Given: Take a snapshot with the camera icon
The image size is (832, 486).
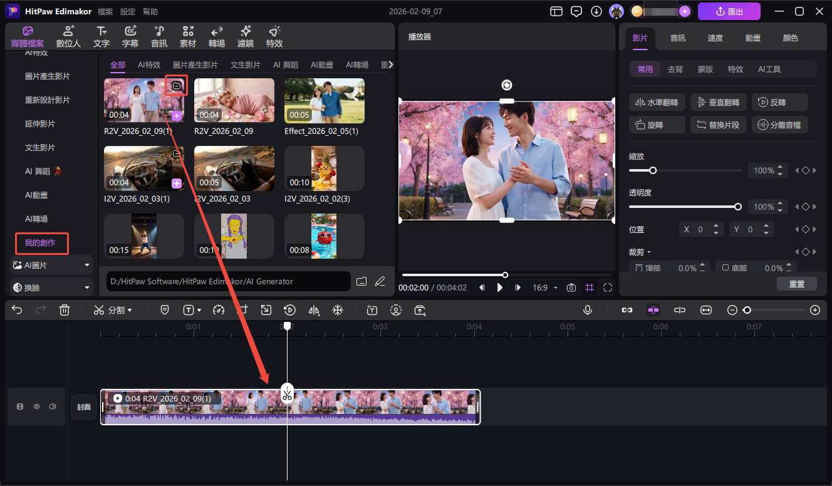Looking at the screenshot, I should [x=571, y=287].
